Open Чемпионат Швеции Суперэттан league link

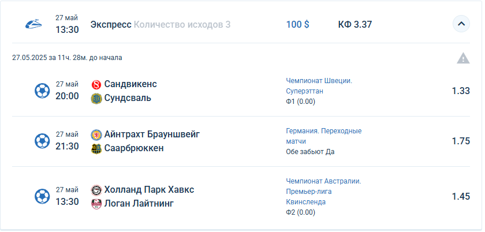point(319,86)
